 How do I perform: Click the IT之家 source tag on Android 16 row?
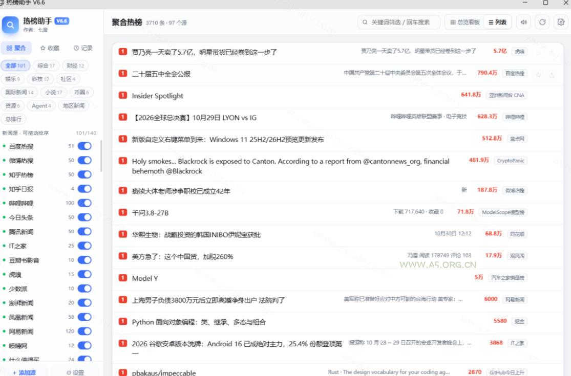(x=517, y=343)
